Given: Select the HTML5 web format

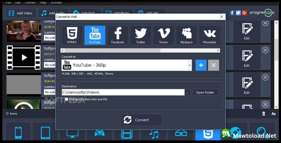Looking at the screenshot, I should (x=72, y=35).
